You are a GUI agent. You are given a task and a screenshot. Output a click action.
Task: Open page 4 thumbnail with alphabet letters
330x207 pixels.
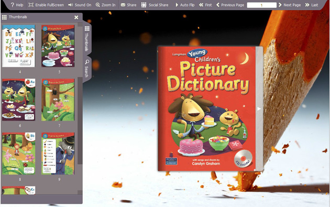point(18,46)
